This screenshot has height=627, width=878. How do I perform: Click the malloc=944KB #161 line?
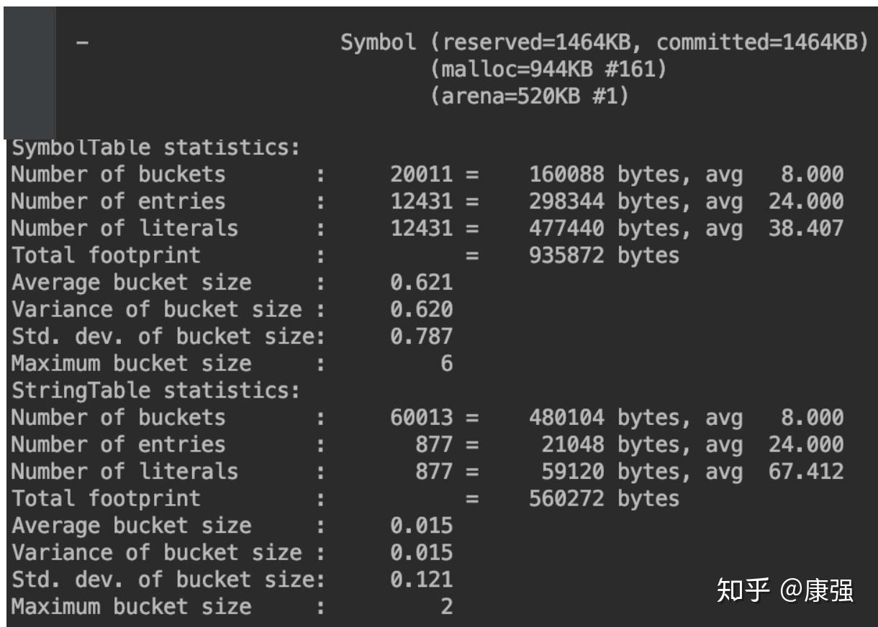point(548,70)
